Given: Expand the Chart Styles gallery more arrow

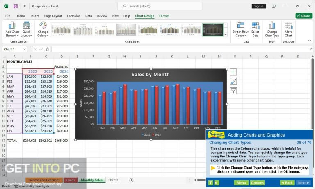Looking at the screenshot, I should click(x=226, y=35).
